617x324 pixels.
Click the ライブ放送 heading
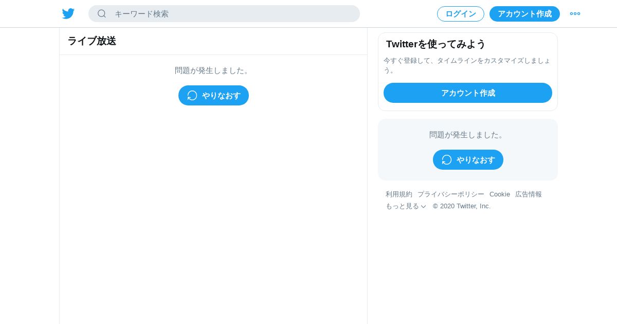tap(92, 41)
